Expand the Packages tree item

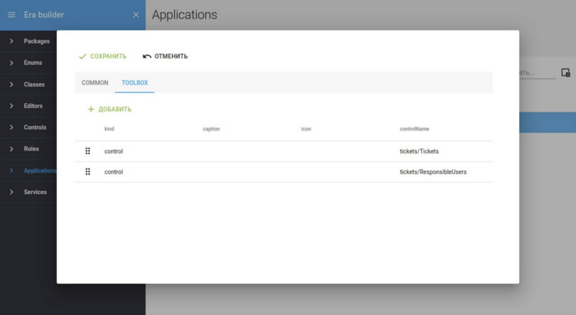click(x=12, y=41)
